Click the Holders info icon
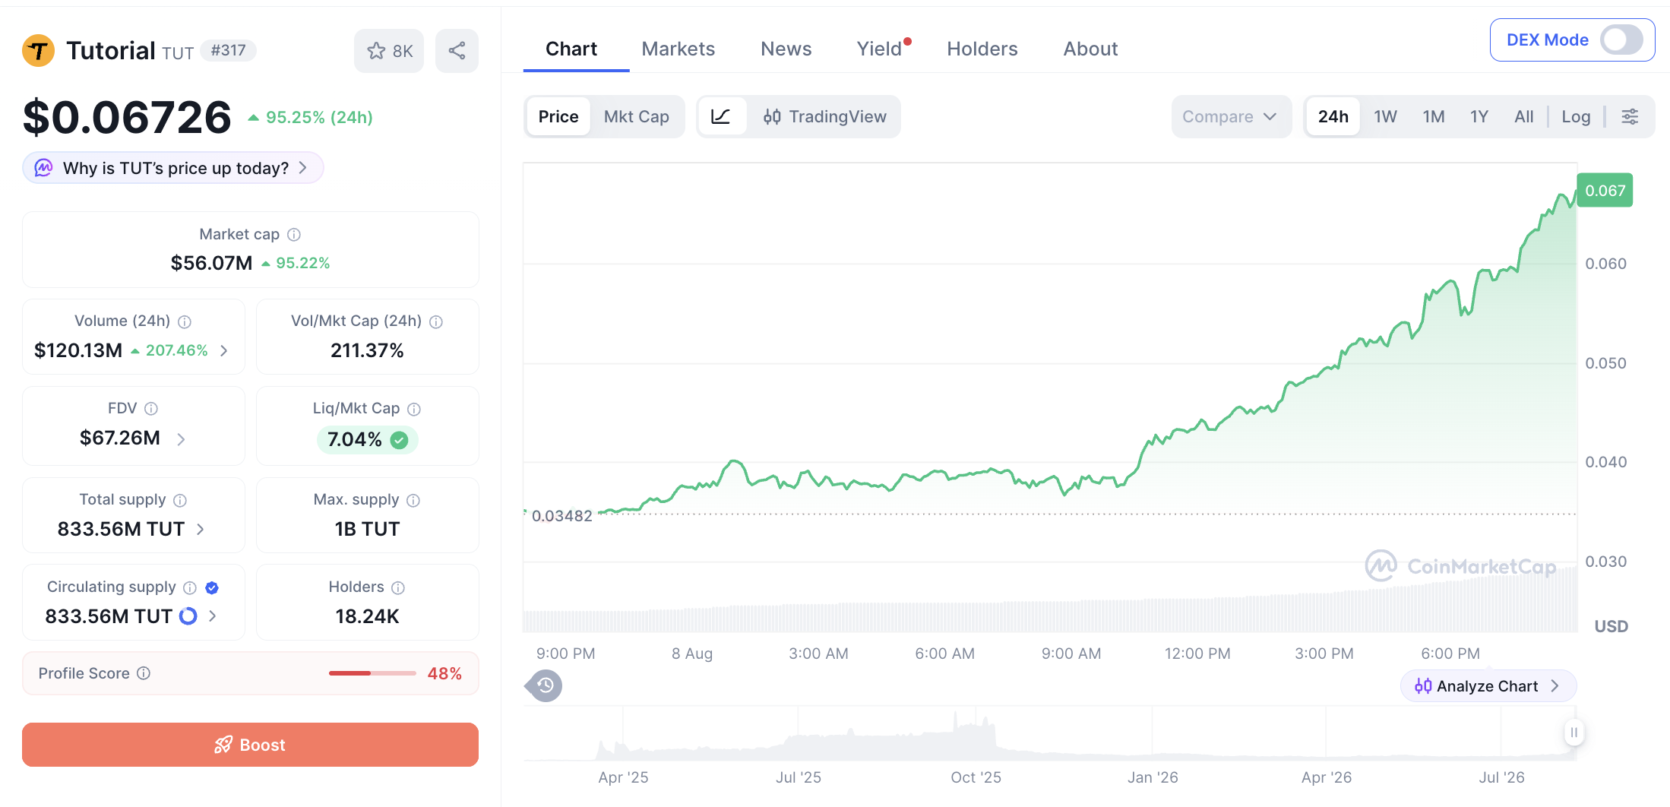The height and width of the screenshot is (807, 1670). pyautogui.click(x=398, y=587)
